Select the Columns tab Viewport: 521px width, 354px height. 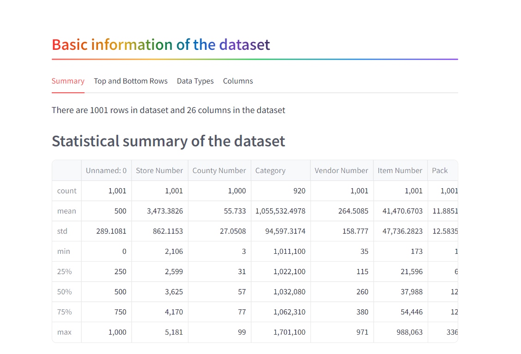pyautogui.click(x=238, y=81)
